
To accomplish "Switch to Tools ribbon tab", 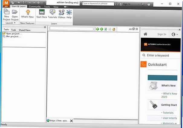I will coord(47,7).
